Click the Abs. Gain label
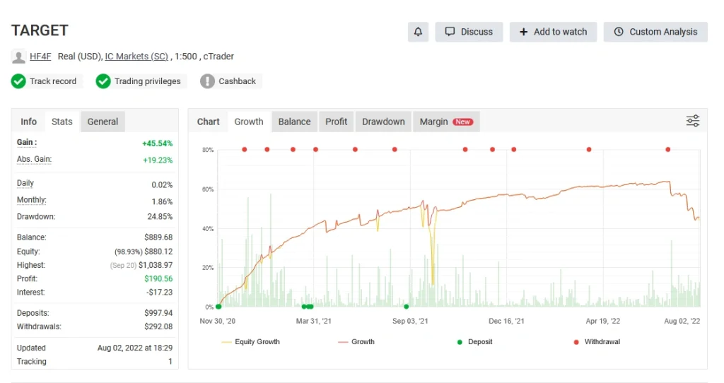The width and height of the screenshot is (724, 383). [x=34, y=159]
